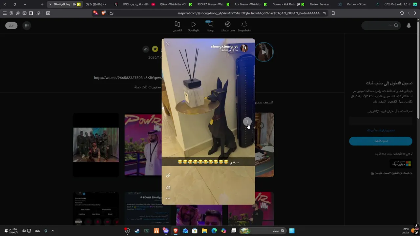This screenshot has height=236, width=420.
Task: Open a new browser tab
Action: (42, 4)
